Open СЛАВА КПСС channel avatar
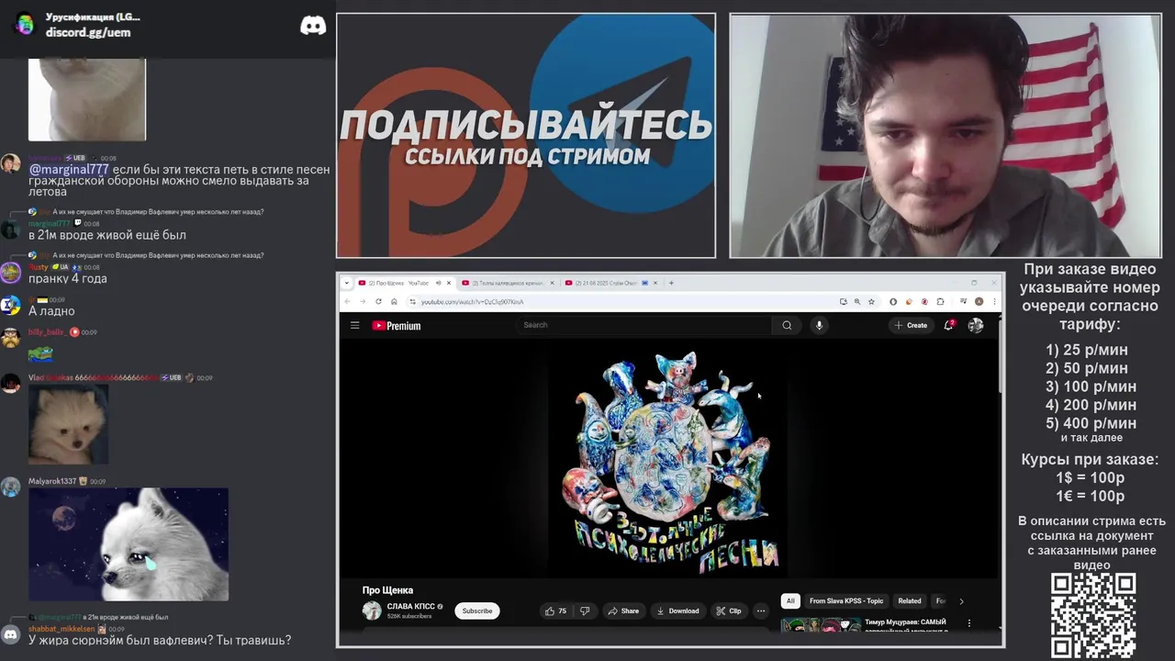Image resolution: width=1175 pixels, height=661 pixels. pos(372,611)
